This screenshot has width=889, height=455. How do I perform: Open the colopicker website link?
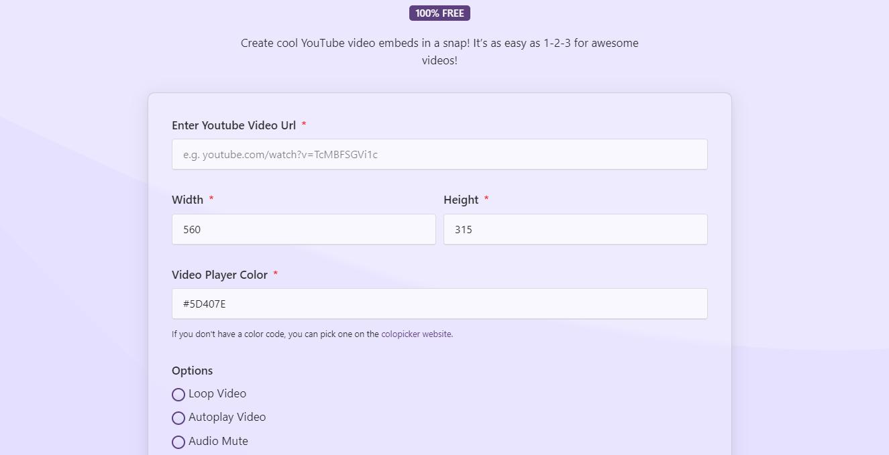416,334
